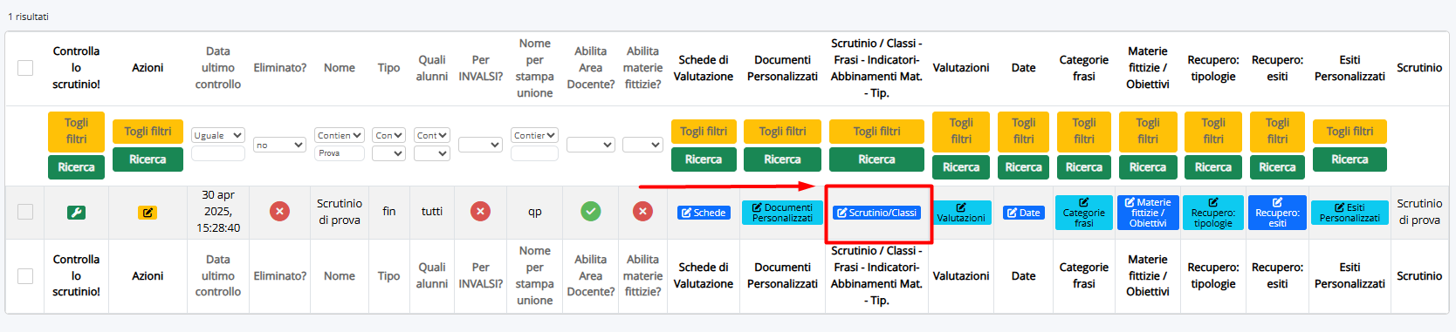The height and width of the screenshot is (332, 1456).
Task: Sort by the Nome column header
Action: click(340, 68)
